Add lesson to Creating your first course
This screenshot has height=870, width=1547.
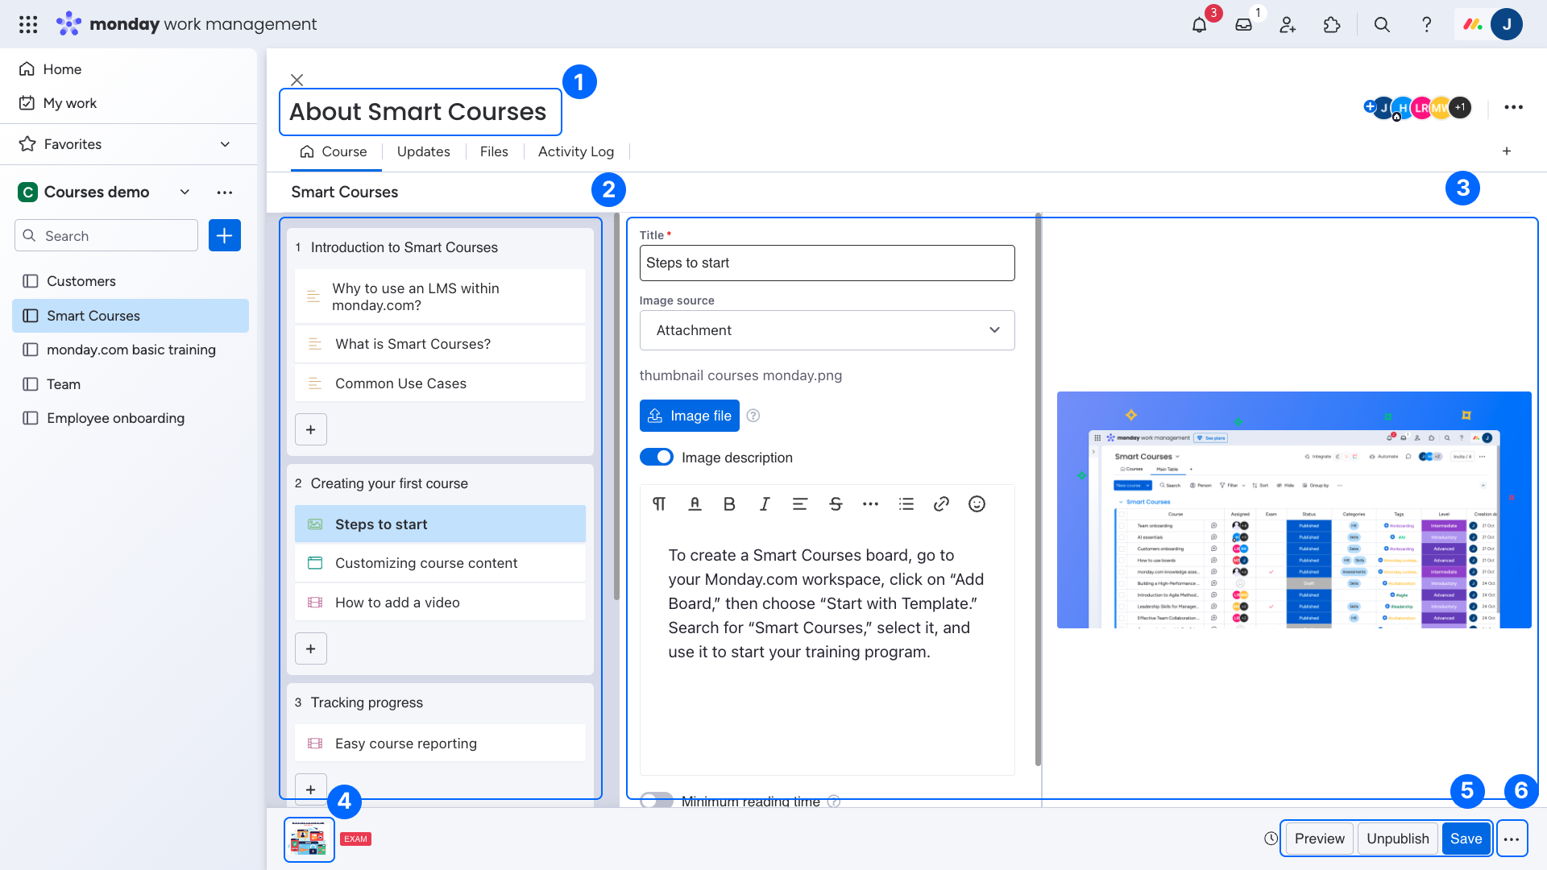311,648
